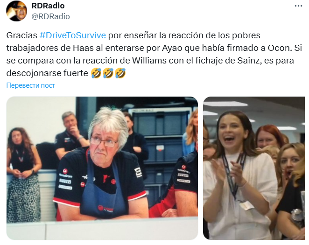Click the first laughing emoji
This screenshot has width=309, height=245.
click(96, 73)
